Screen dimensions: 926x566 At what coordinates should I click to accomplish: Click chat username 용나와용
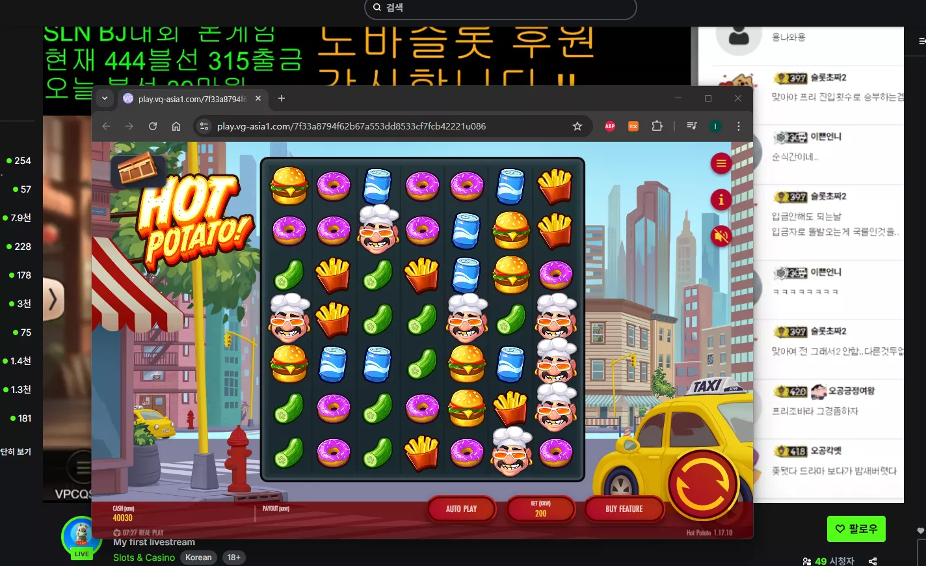point(789,37)
